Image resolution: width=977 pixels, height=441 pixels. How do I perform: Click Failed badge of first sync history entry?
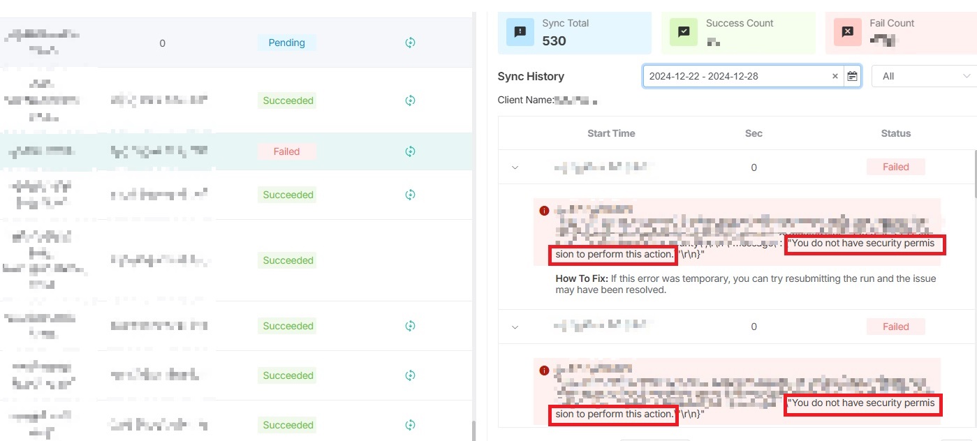[x=895, y=167]
